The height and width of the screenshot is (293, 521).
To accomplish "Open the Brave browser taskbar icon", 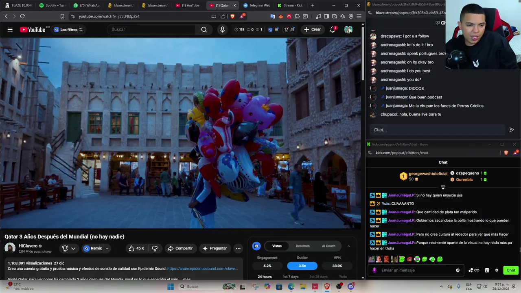I will tap(327, 286).
